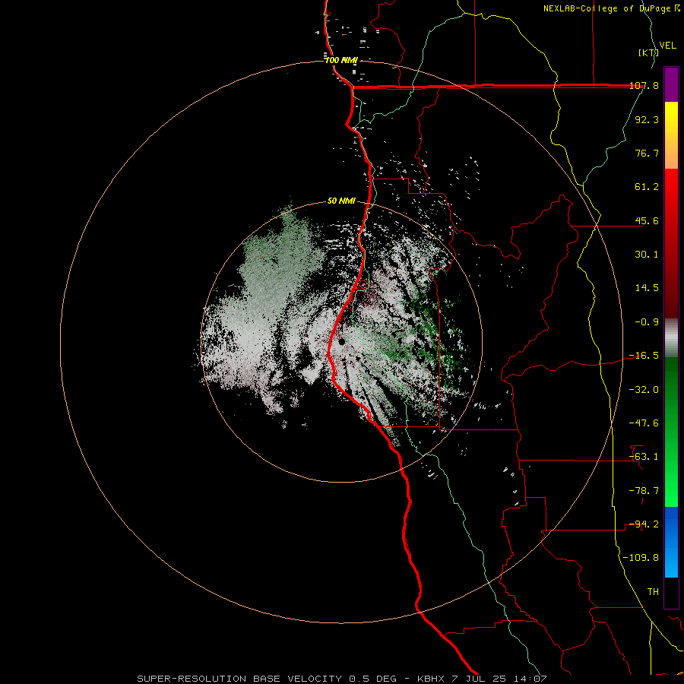Click the VEL legend title

coord(667,46)
